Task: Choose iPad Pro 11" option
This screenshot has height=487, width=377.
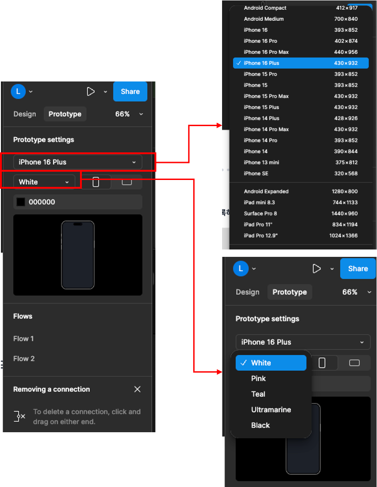Action: pos(301,225)
